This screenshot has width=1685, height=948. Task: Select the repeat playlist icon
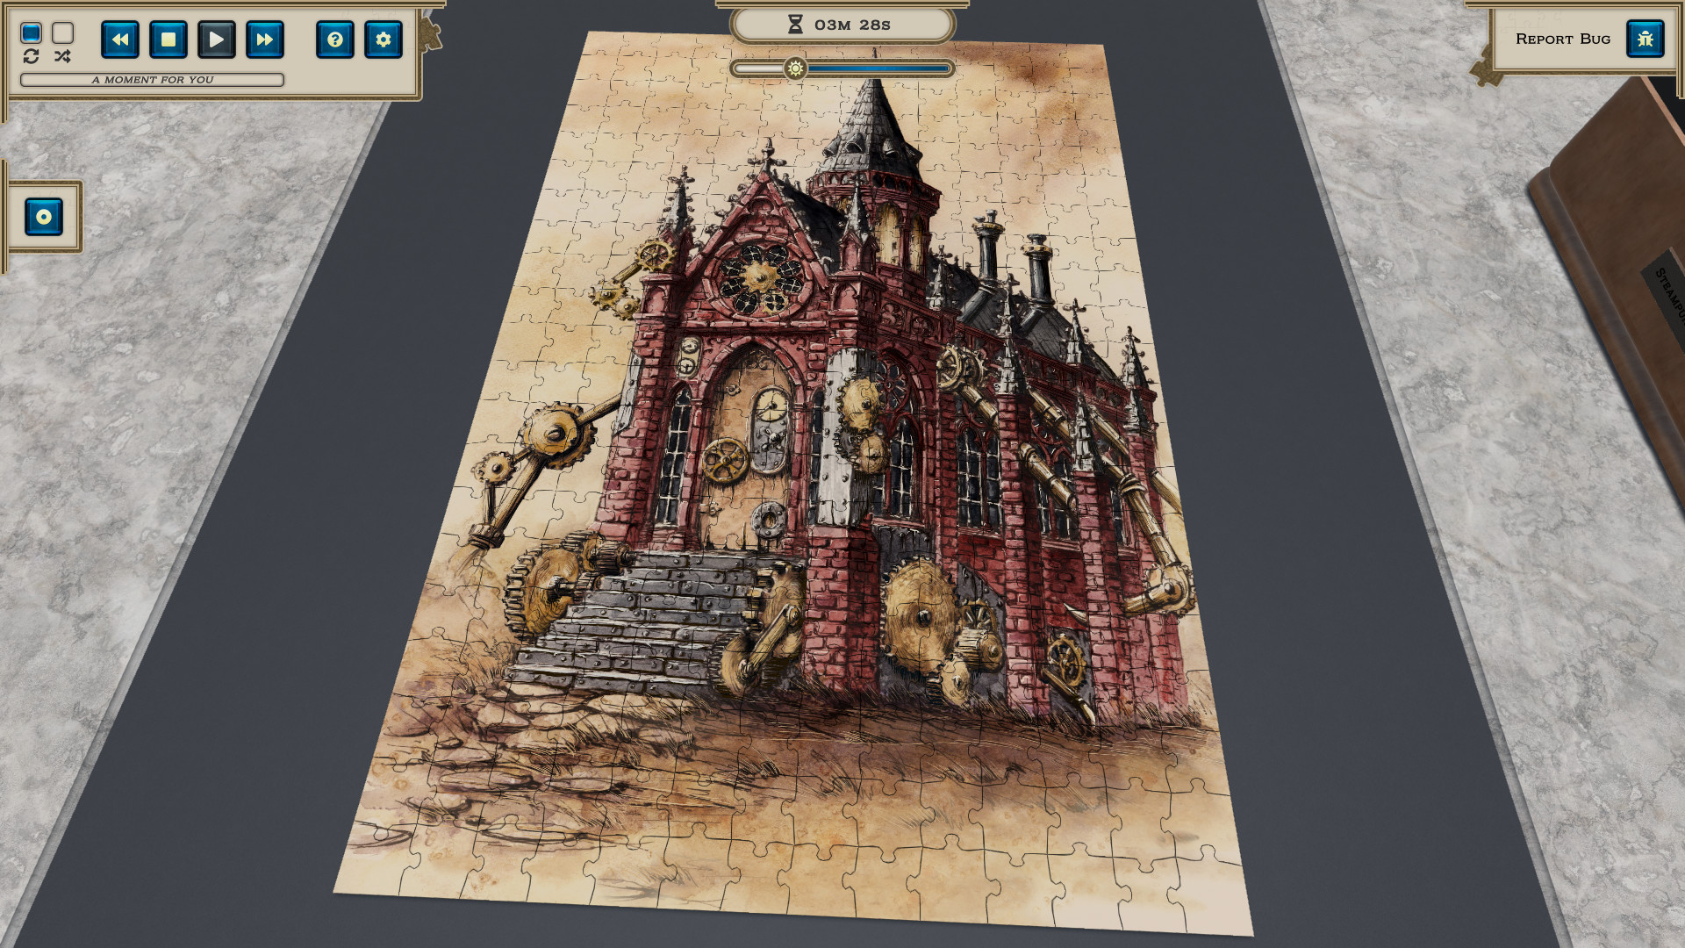click(x=32, y=57)
